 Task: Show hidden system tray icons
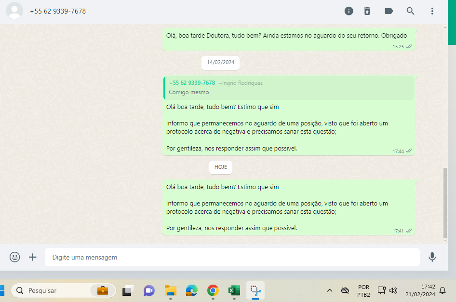pyautogui.click(x=330, y=290)
